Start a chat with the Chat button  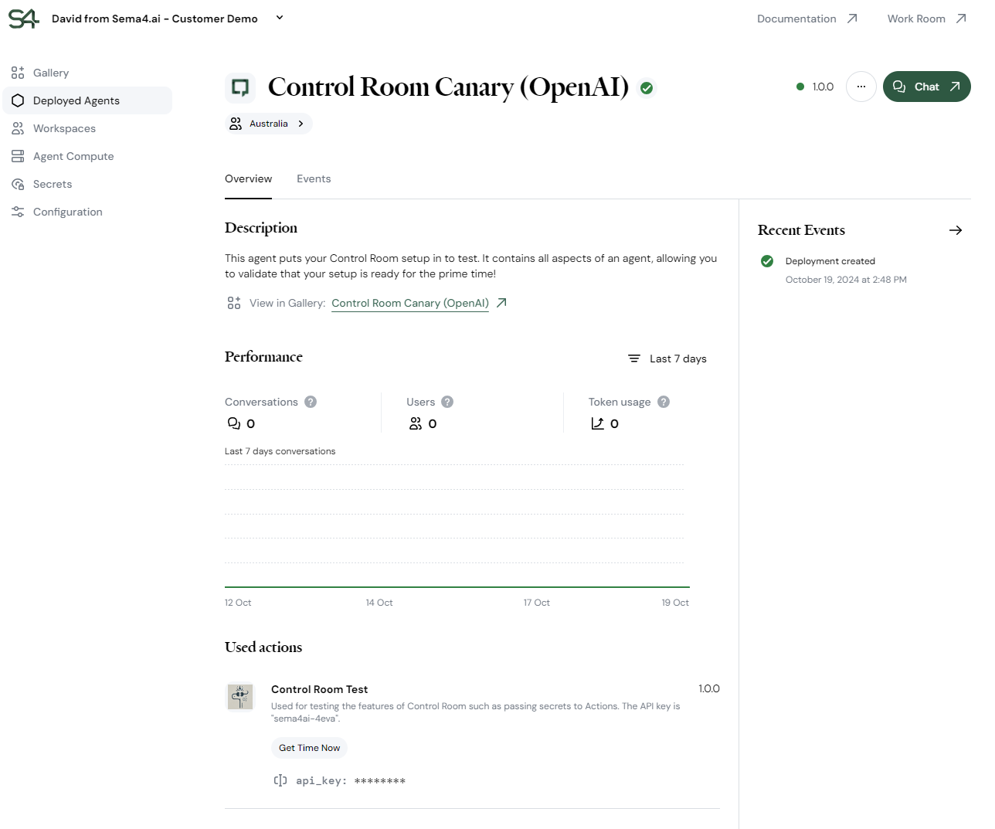(926, 87)
